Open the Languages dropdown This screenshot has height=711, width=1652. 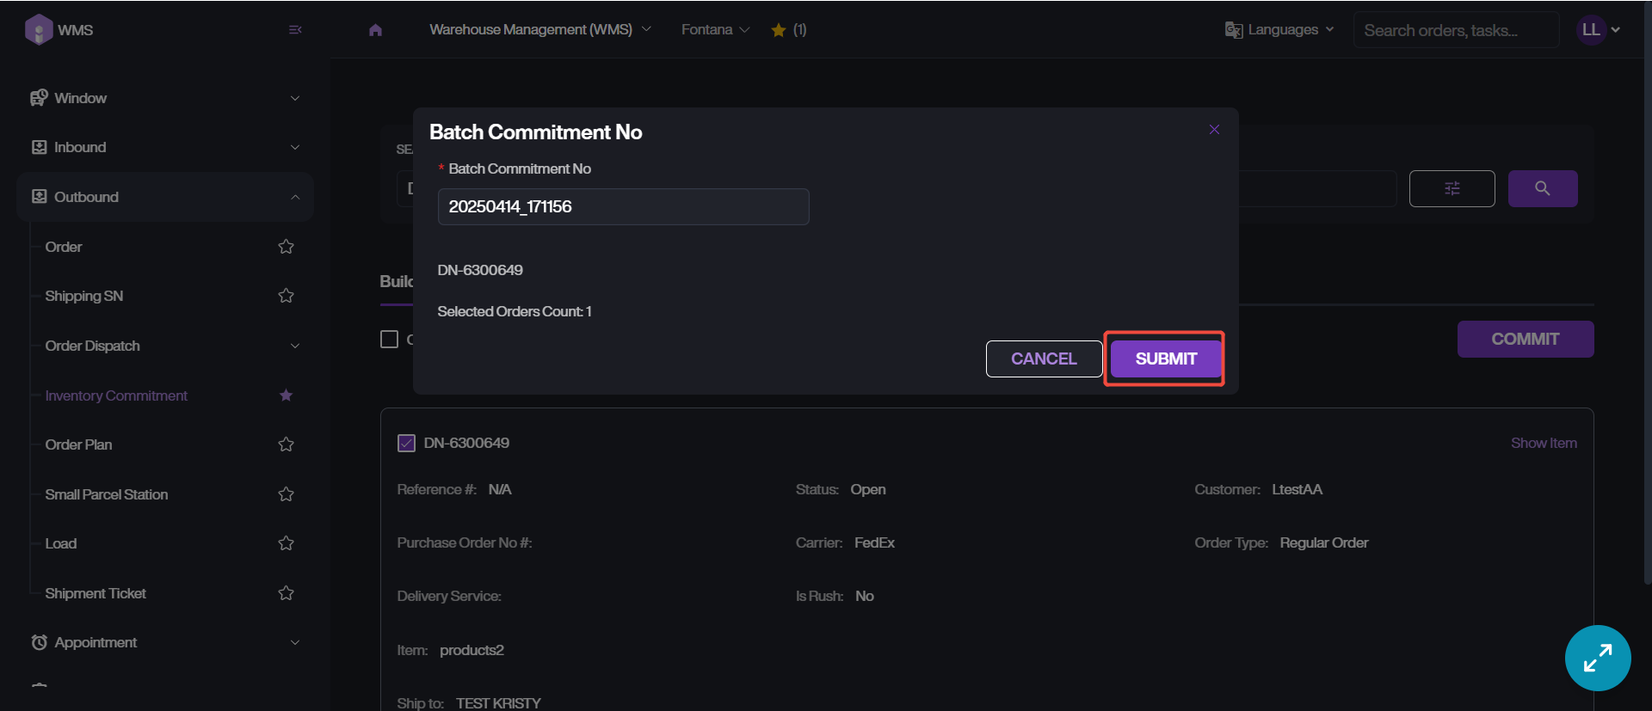[1279, 30]
